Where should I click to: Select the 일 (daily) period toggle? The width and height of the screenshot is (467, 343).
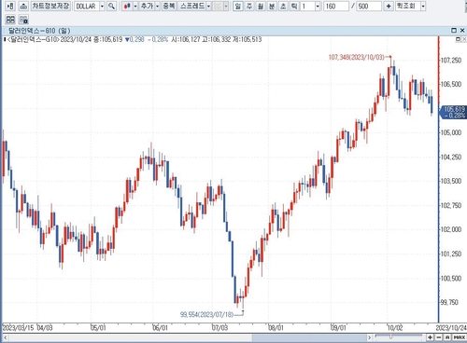click(x=238, y=6)
